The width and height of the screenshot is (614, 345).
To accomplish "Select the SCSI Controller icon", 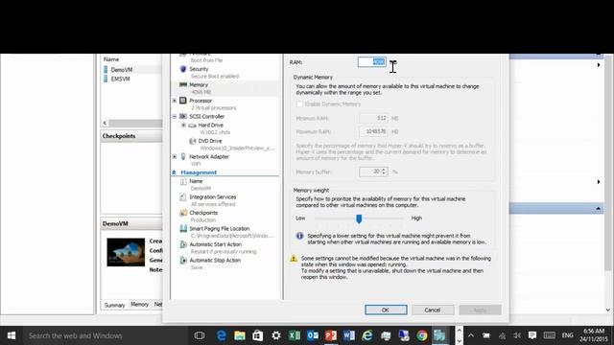I will (x=183, y=116).
